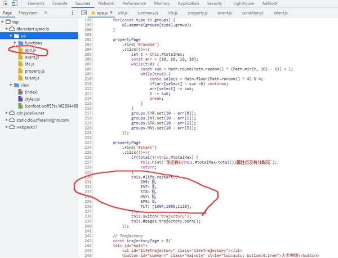Expand the functions folder arrow
The height and width of the screenshot is (258, 338).
click(15, 43)
